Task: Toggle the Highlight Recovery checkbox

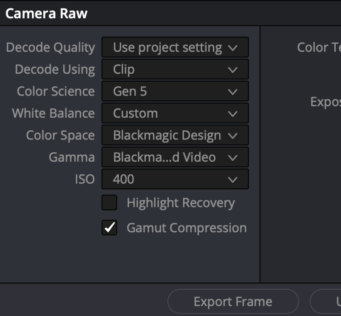Action: click(109, 202)
